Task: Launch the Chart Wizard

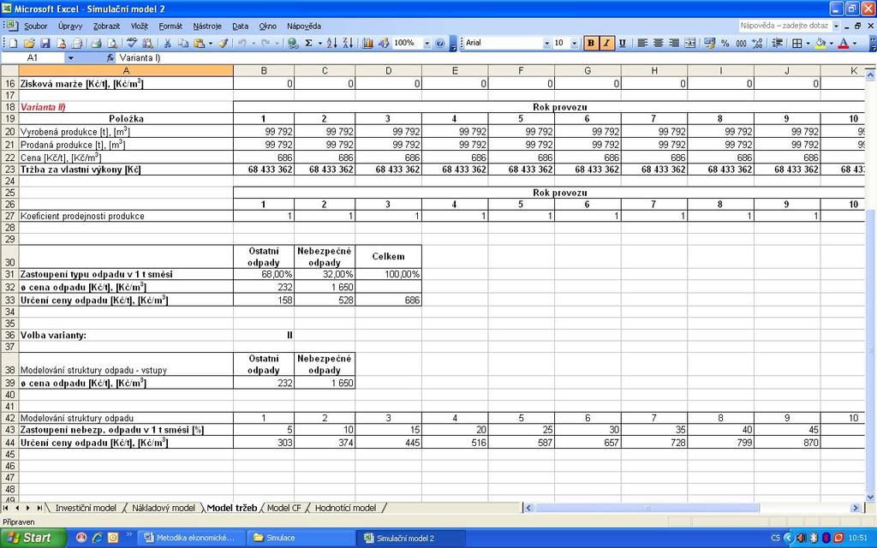Action: [367, 43]
